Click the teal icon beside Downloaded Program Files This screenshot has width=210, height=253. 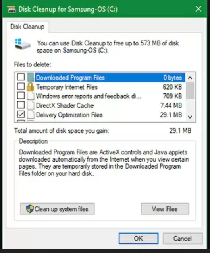[31, 77]
